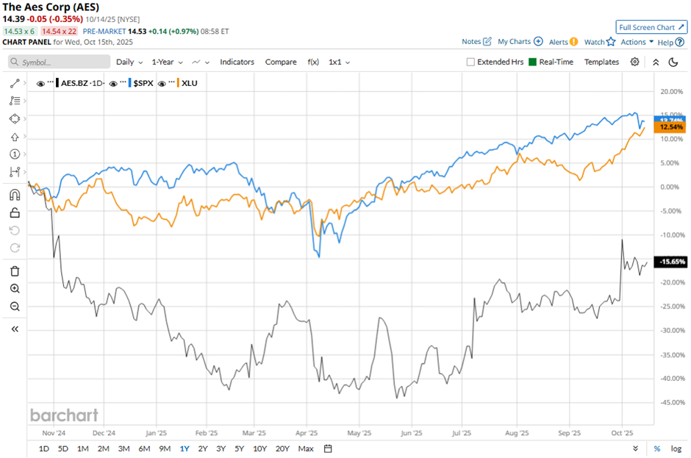Select the 3M time range
Screen dimensions: 691x458
[123, 448]
